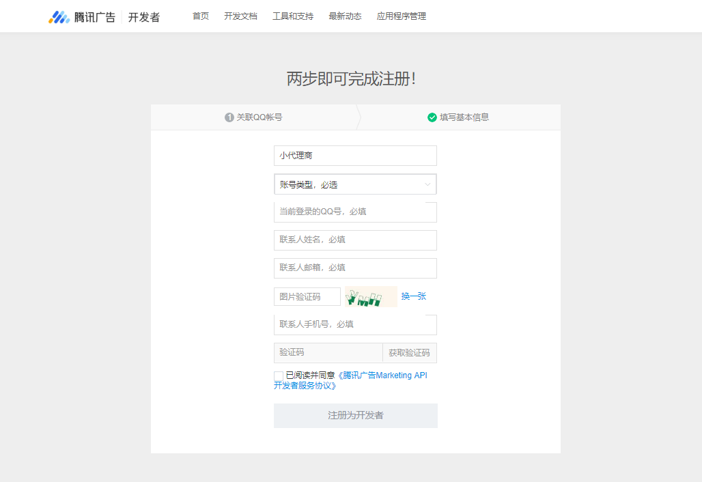Open the 首页 navigation item
The width and height of the screenshot is (702, 482).
pos(200,16)
